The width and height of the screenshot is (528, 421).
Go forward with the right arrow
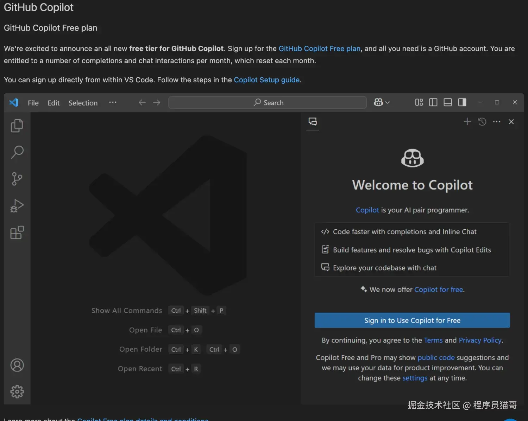pyautogui.click(x=157, y=102)
